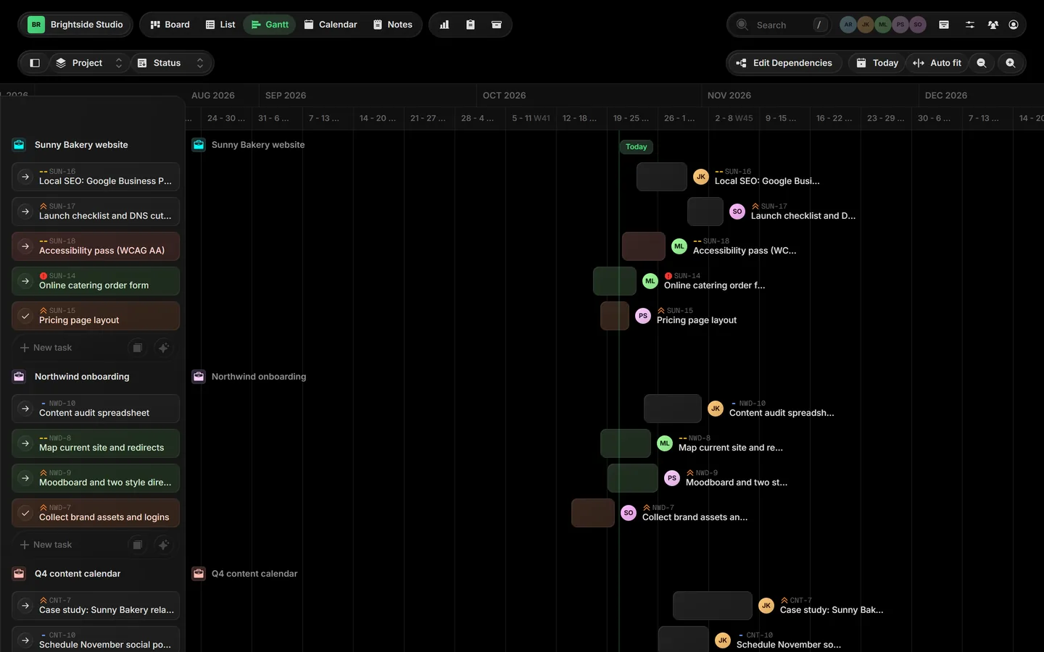1044x652 pixels.
Task: Select the brown SUN-15 Pricing page Gantt bar
Action: 615,316
